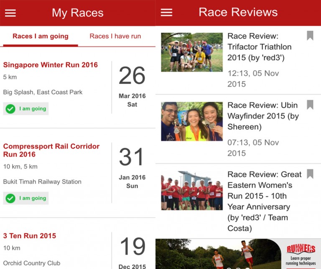321x269 pixels.
Task: Bookmark the Ubin Wayfinder 2015 review
Action: coord(310,104)
